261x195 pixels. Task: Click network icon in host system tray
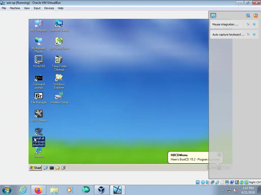[229, 190]
